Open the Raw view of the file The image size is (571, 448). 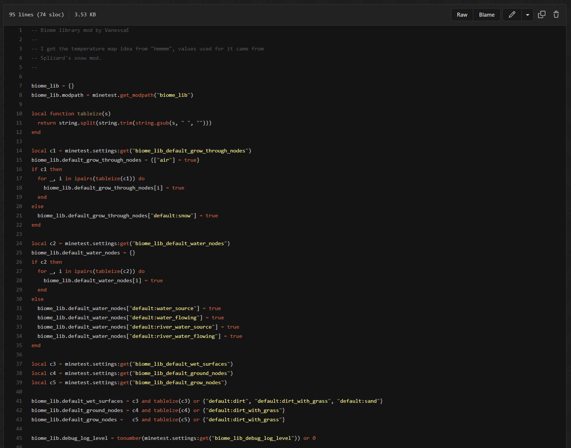pos(462,15)
